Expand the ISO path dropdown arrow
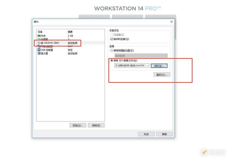The width and height of the screenshot is (227, 158). point(148,65)
